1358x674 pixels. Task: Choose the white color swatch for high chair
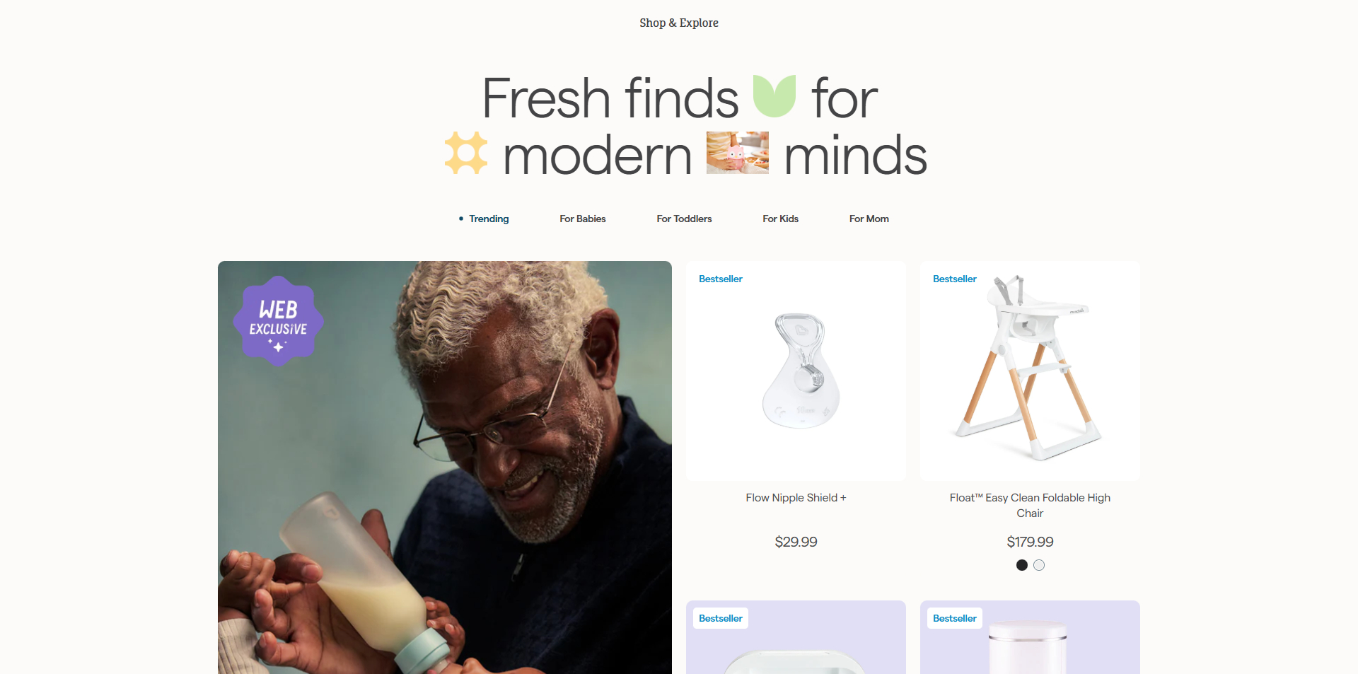click(1039, 565)
